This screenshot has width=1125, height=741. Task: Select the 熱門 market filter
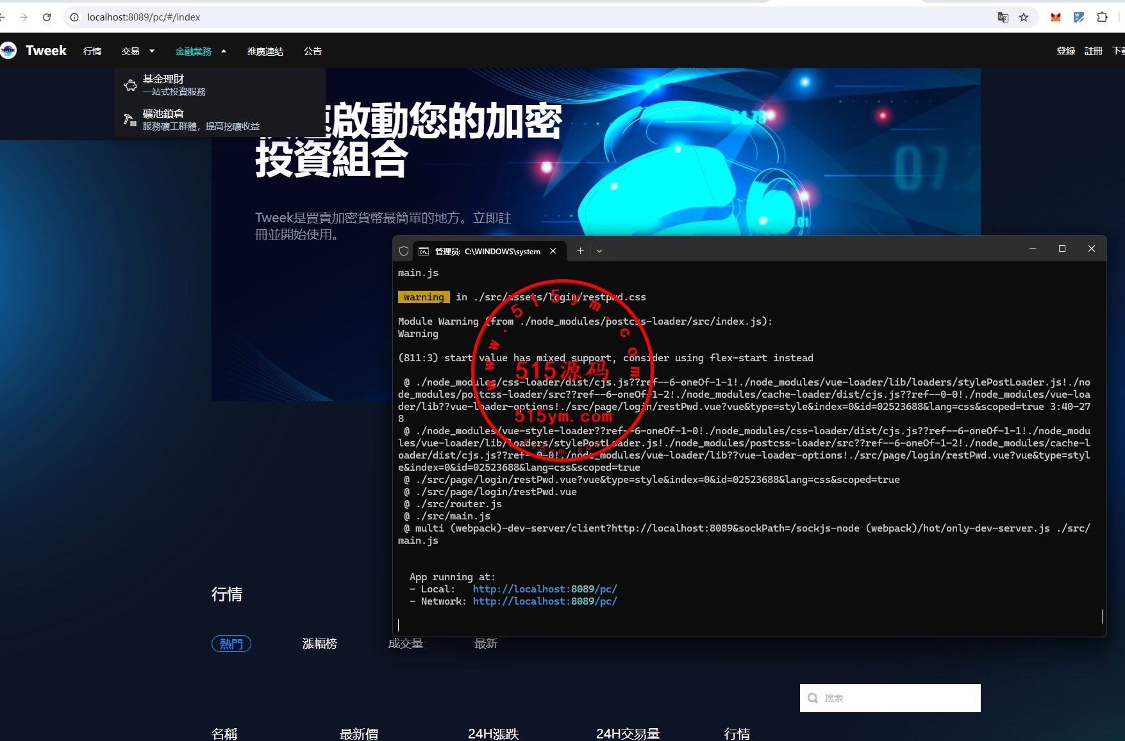click(231, 644)
